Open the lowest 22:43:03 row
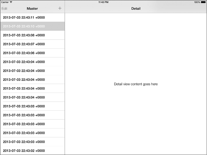The height and width of the screenshot is (155, 207). click(x=24, y=142)
